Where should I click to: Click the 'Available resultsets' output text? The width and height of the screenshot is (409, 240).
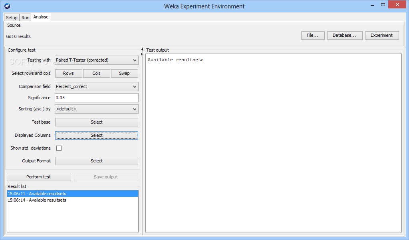[176, 60]
